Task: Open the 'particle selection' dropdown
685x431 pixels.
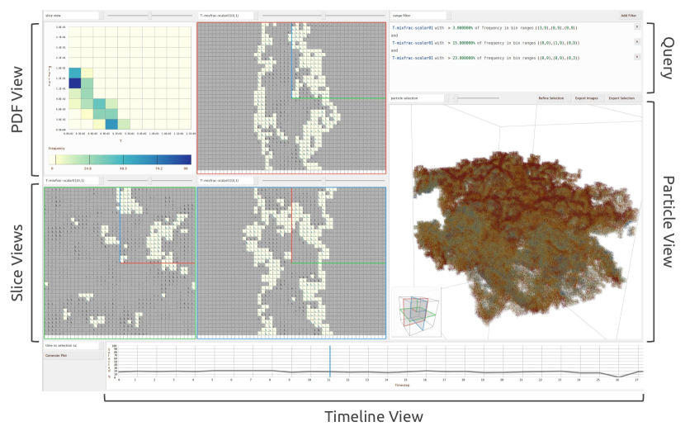Action: (x=417, y=97)
